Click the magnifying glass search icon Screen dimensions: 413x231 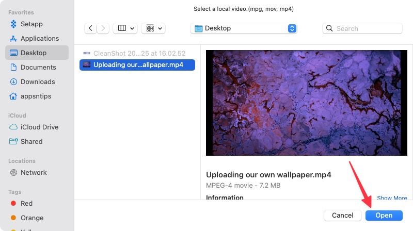[x=329, y=28]
